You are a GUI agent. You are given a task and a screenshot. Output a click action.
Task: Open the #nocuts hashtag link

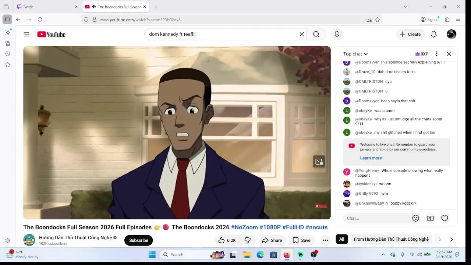(316, 227)
